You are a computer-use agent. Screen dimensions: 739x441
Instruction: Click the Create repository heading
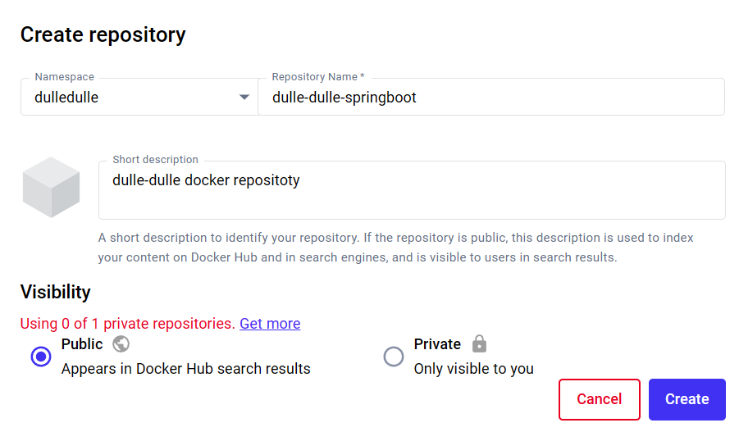tap(103, 35)
